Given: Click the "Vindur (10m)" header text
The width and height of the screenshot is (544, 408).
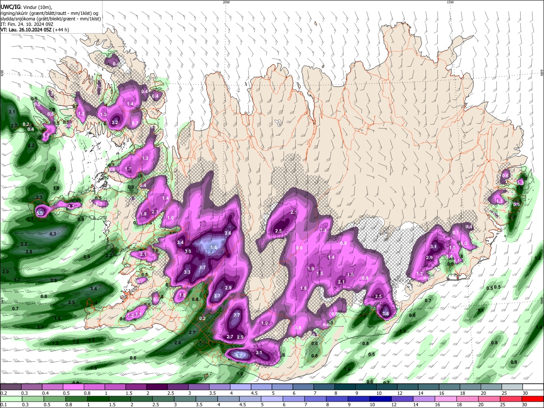Looking at the screenshot, I should (37, 7).
